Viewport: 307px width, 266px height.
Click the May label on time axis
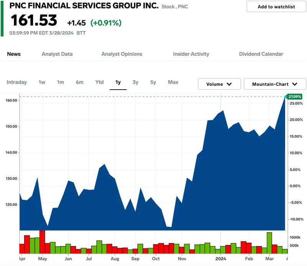(x=43, y=259)
